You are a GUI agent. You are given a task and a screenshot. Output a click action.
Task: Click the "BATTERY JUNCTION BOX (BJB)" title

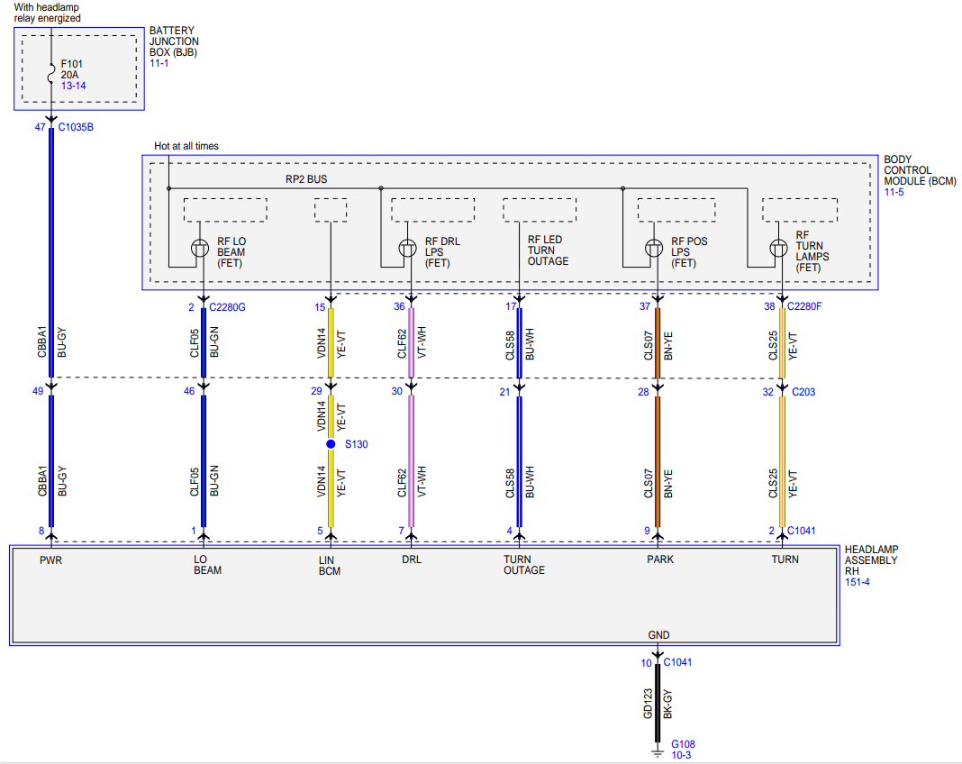[x=174, y=41]
